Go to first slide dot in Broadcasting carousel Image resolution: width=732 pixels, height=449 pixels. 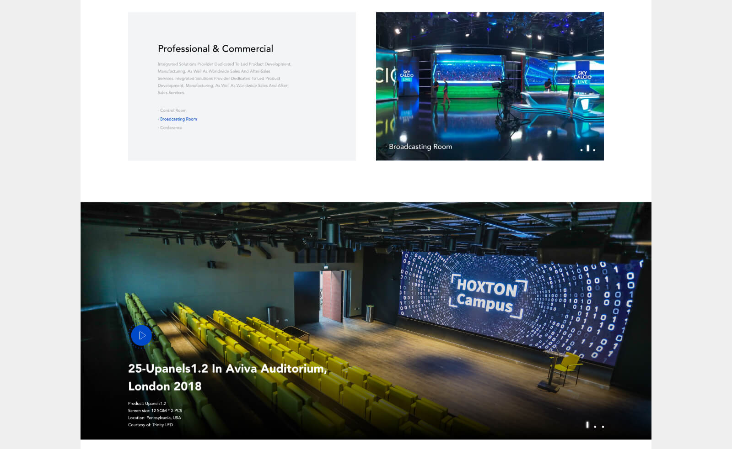[x=581, y=149]
